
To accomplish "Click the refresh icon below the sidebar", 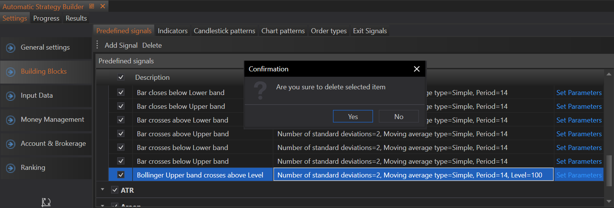I will point(46,202).
